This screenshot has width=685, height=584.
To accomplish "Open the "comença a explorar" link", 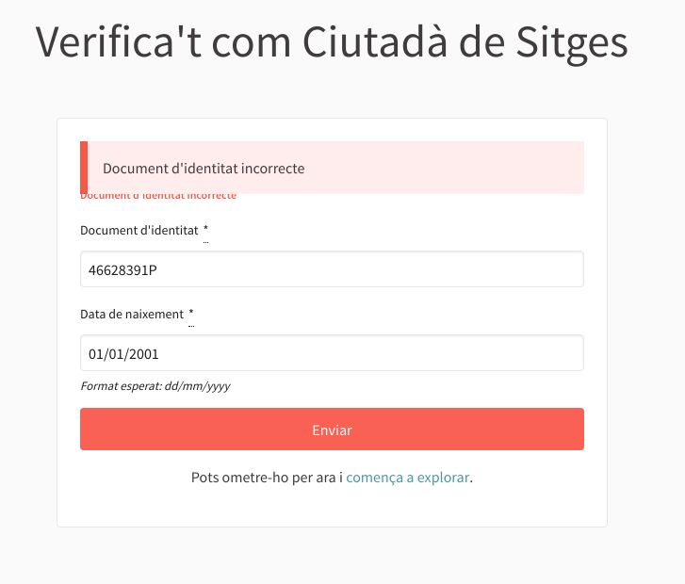I will tap(407, 478).
